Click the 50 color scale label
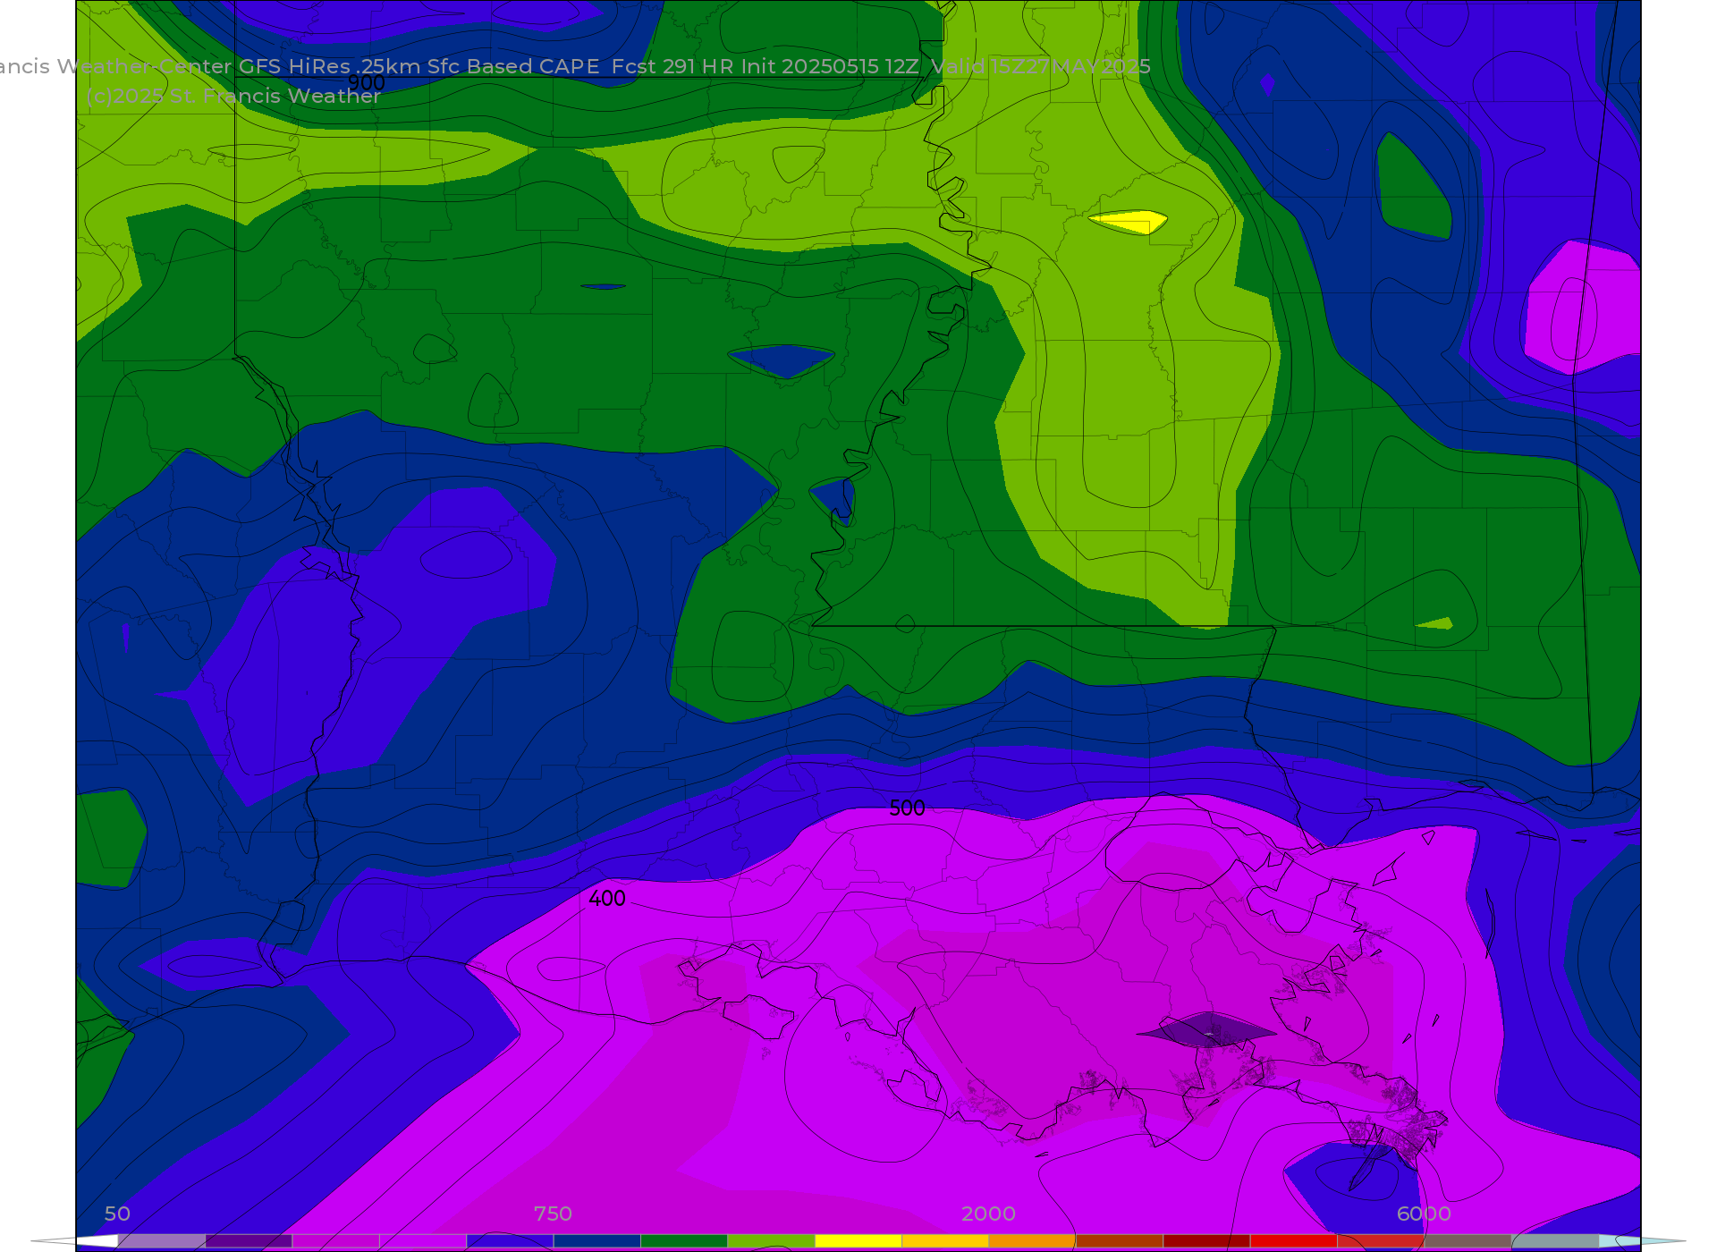1717x1252 pixels. [x=117, y=1214]
